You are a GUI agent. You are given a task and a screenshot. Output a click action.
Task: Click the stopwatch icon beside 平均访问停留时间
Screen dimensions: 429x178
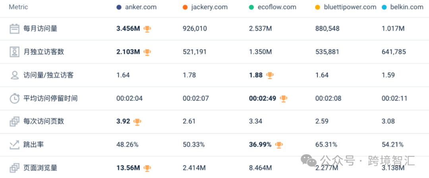(15, 98)
